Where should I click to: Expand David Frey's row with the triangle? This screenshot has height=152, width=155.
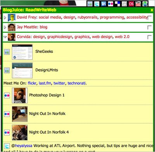(5, 17)
